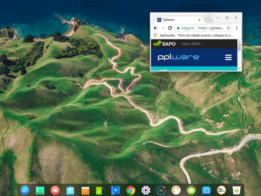Expand the Todo o SAPO dropdown
261x196 pixels.
point(192,44)
